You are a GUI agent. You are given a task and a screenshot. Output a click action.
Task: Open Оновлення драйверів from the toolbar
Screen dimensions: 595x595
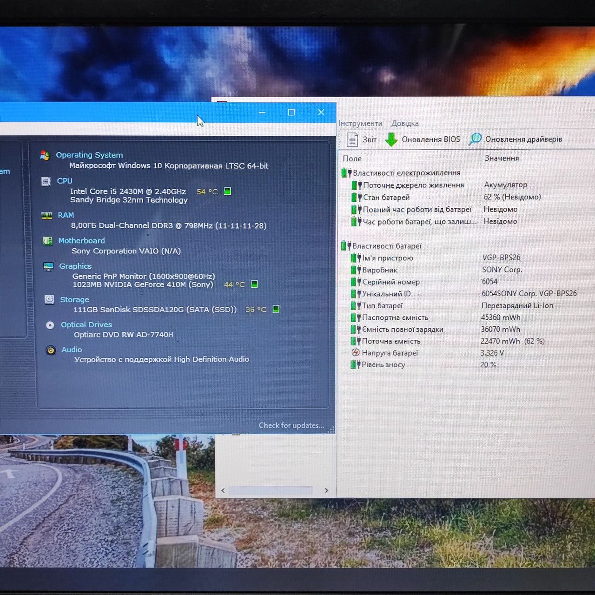516,139
